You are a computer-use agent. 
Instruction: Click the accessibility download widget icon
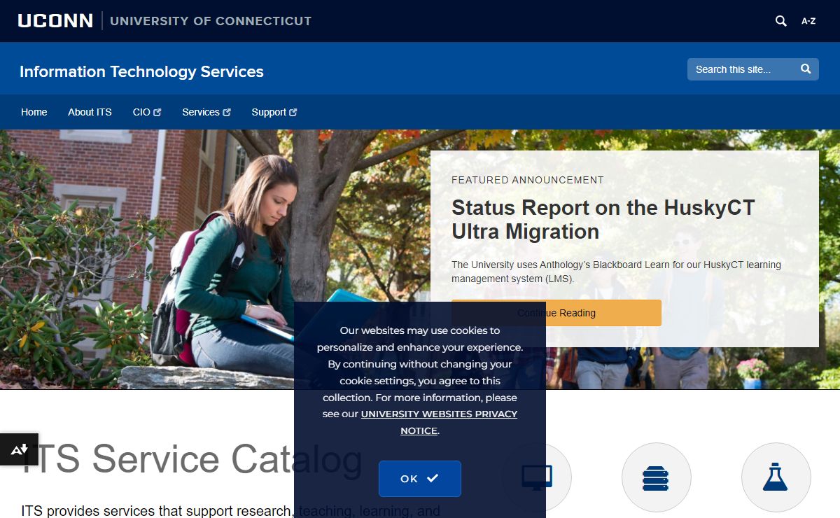tap(19, 449)
